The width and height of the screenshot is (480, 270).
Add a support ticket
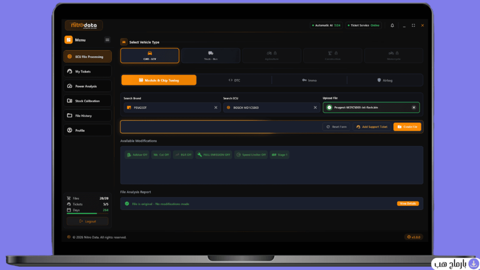click(372, 127)
